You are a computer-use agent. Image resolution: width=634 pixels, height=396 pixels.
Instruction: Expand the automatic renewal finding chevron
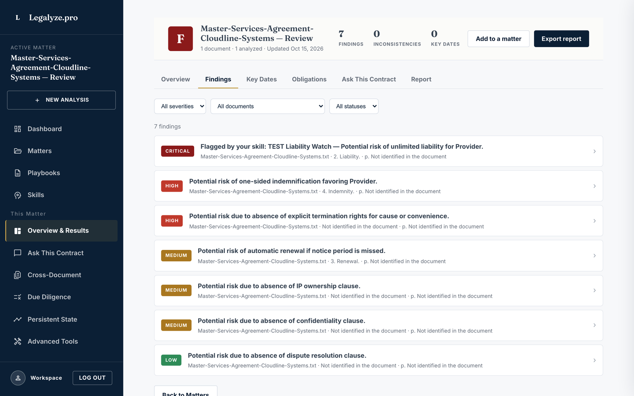click(x=594, y=256)
